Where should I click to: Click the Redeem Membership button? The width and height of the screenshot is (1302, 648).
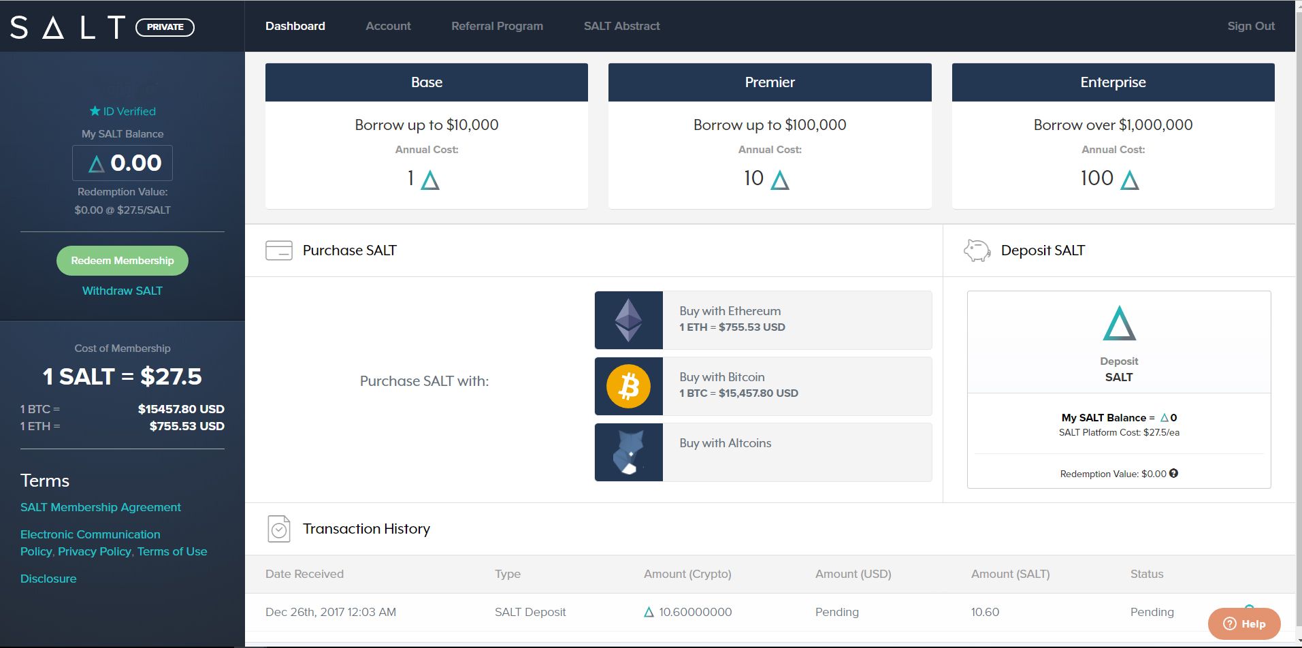click(x=123, y=261)
